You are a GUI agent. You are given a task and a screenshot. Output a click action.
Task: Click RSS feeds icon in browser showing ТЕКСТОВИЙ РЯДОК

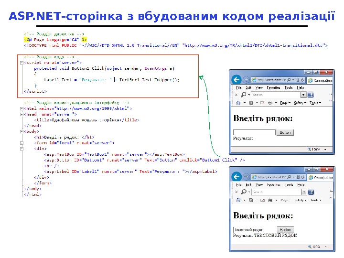251,200
